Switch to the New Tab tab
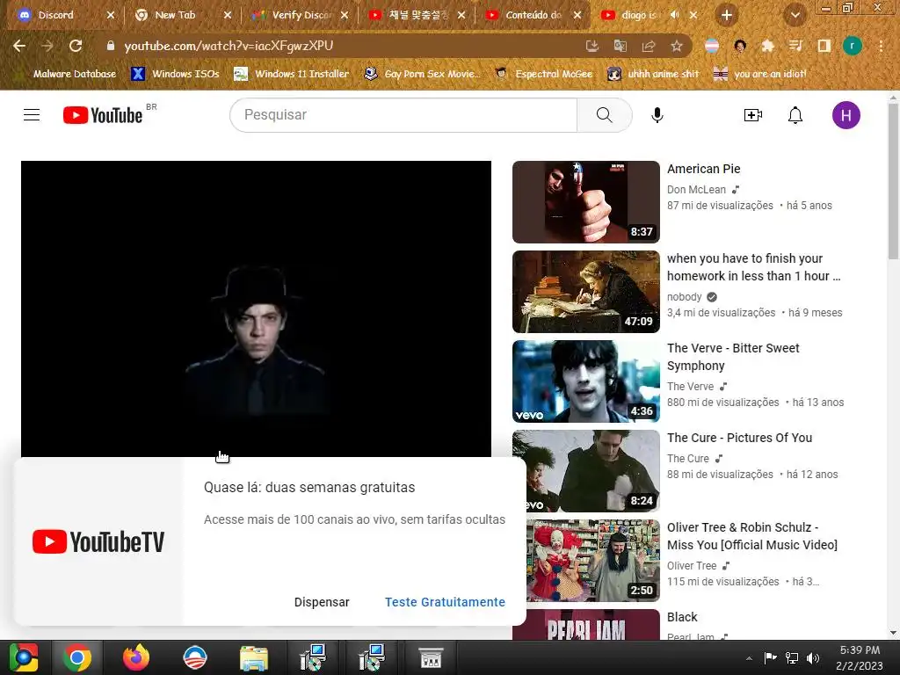 pyautogui.click(x=175, y=15)
